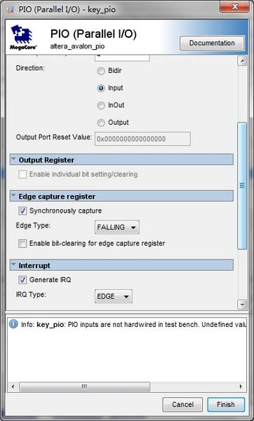Viewport: 254px width, 421px height.
Task: Click the message pane left scroll arrow
Action: click(x=13, y=387)
